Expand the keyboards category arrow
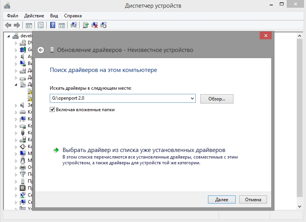The height and width of the screenshot is (222, 306). click(16, 112)
